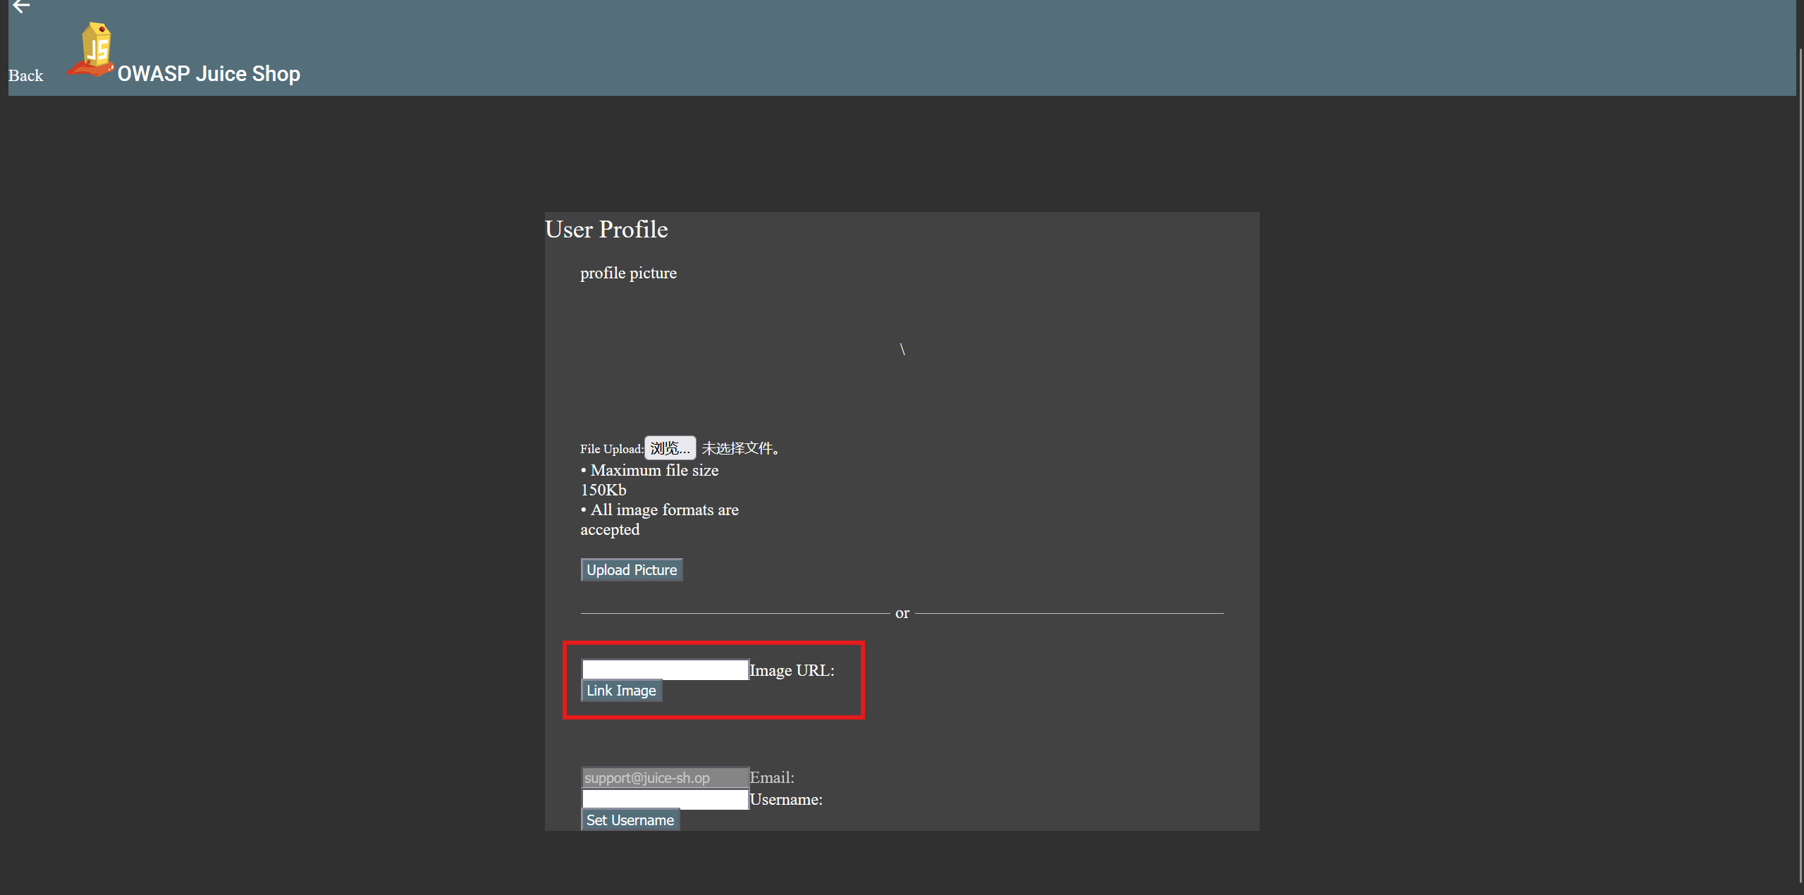
Task: Click the 未选择文件 file status text
Action: pyautogui.click(x=741, y=448)
